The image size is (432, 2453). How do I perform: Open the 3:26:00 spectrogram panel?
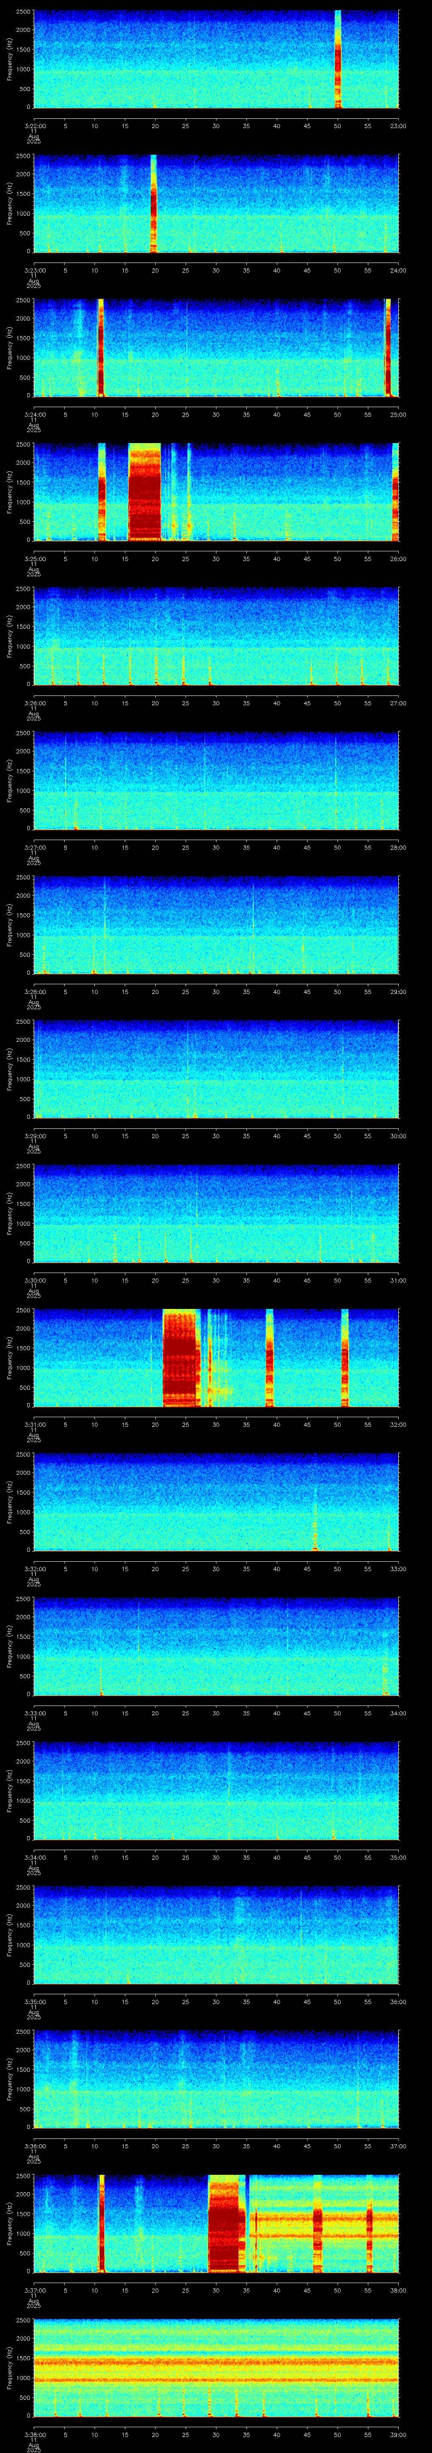click(216, 637)
